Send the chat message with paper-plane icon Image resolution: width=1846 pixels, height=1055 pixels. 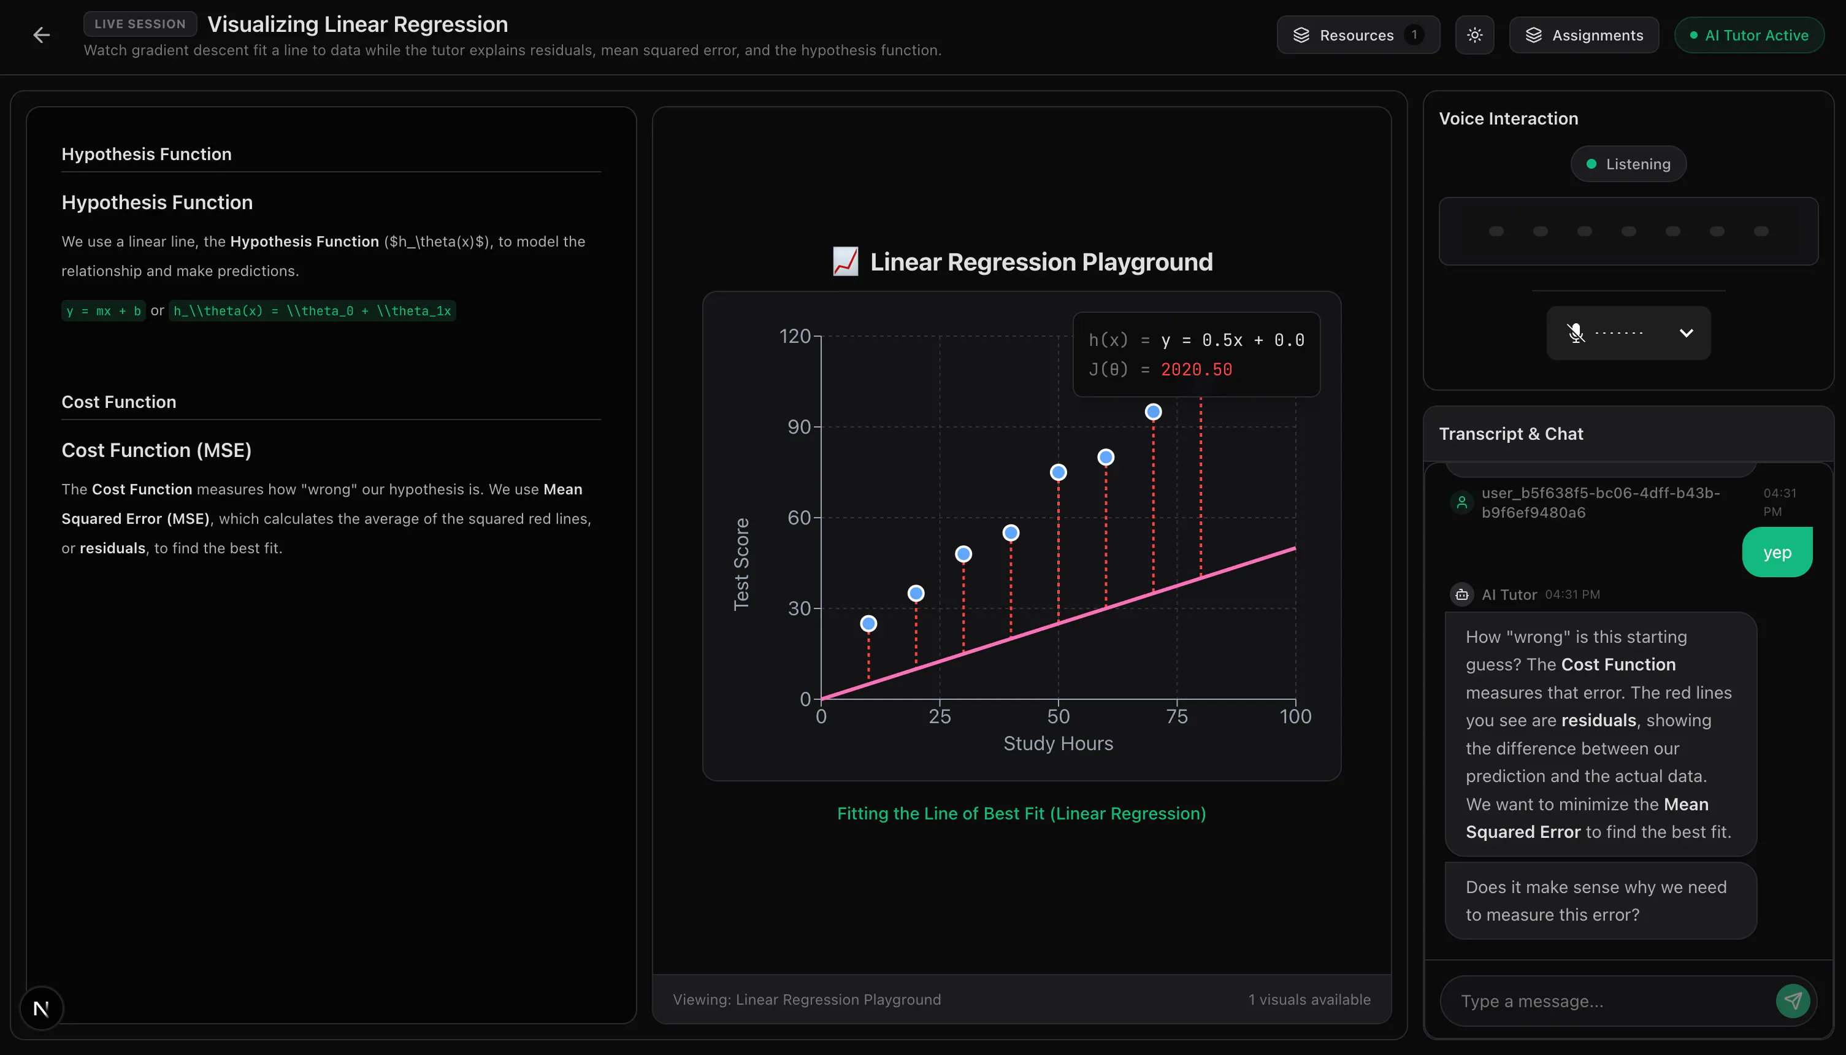coord(1793,1000)
